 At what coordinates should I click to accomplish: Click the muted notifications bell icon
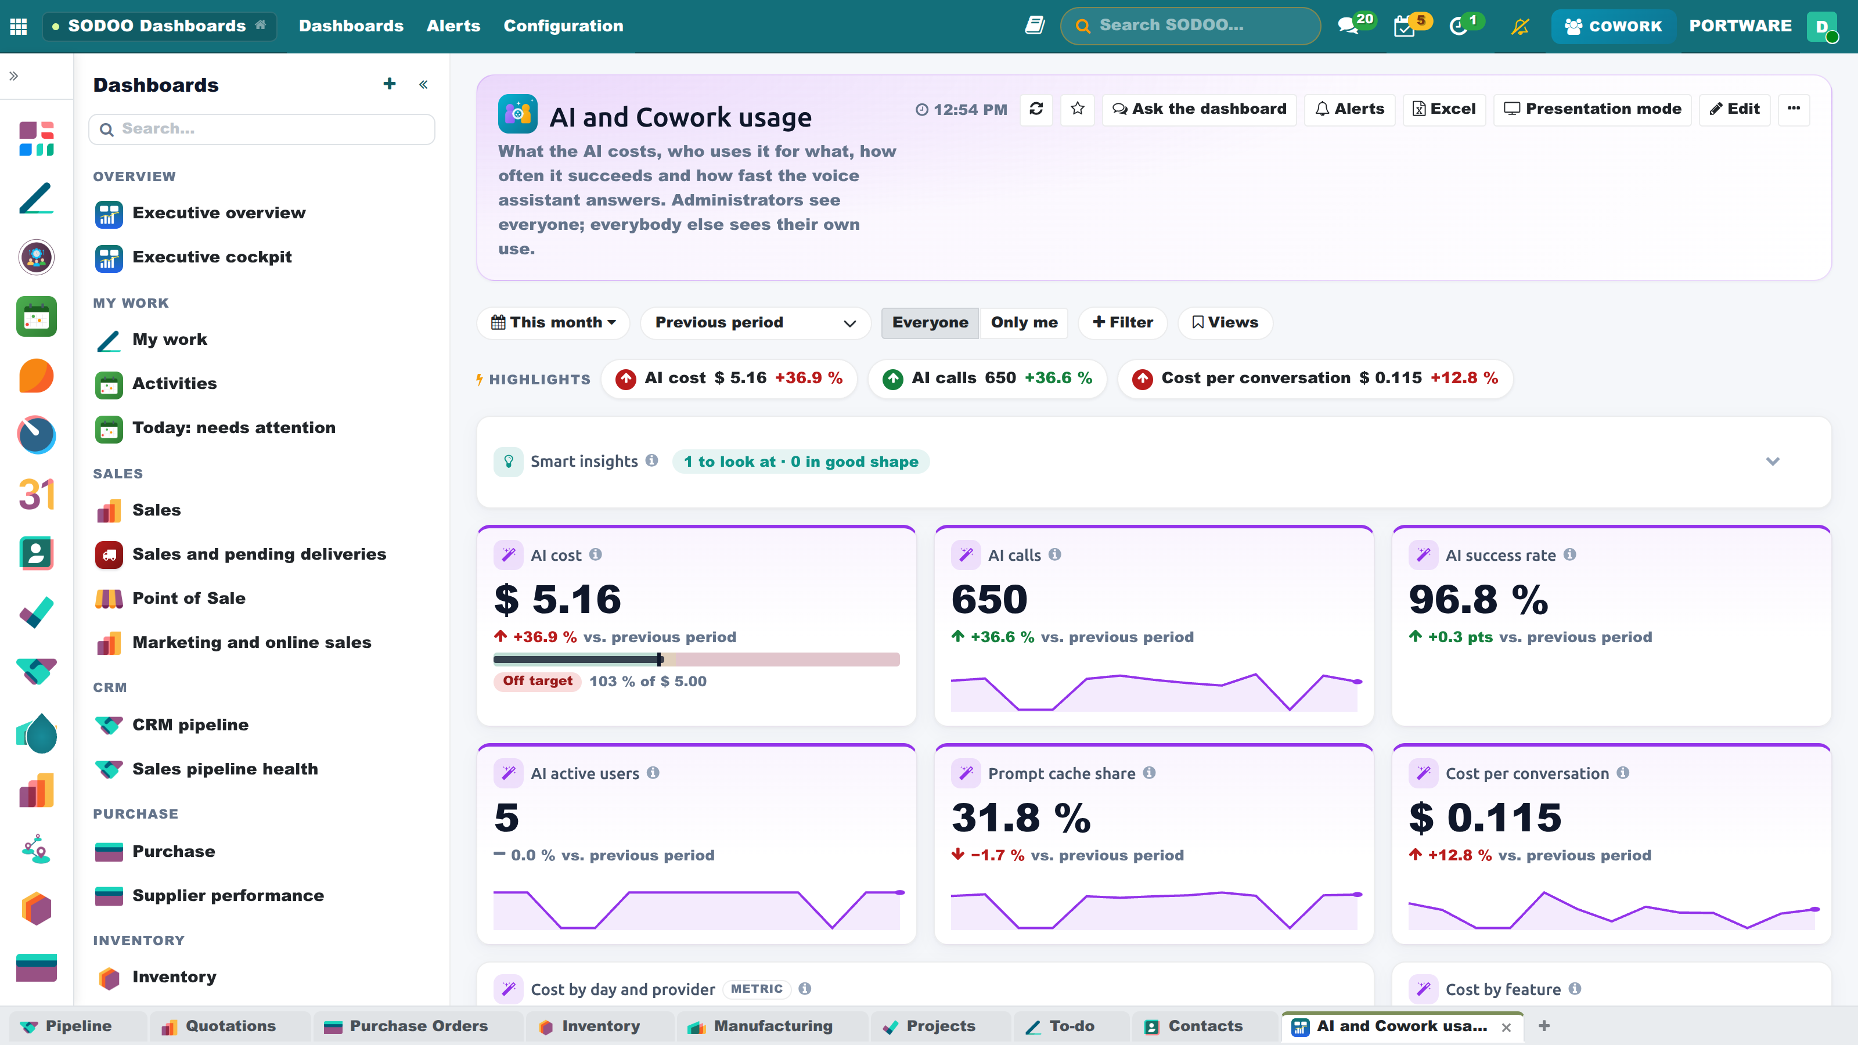tap(1521, 26)
